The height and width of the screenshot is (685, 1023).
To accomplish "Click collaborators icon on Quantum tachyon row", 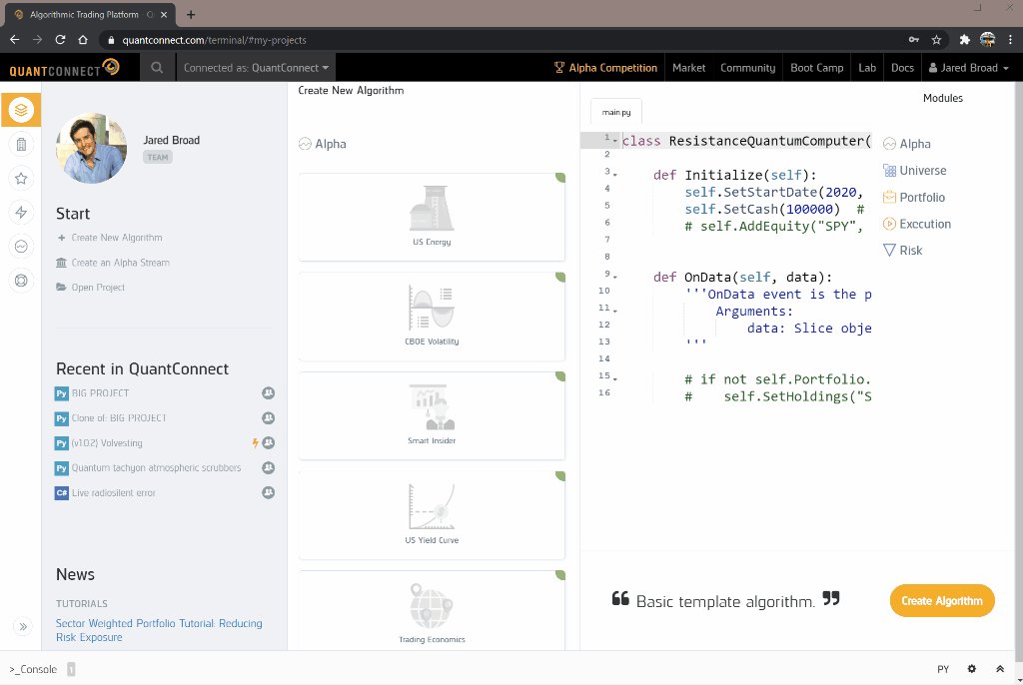I will [268, 467].
